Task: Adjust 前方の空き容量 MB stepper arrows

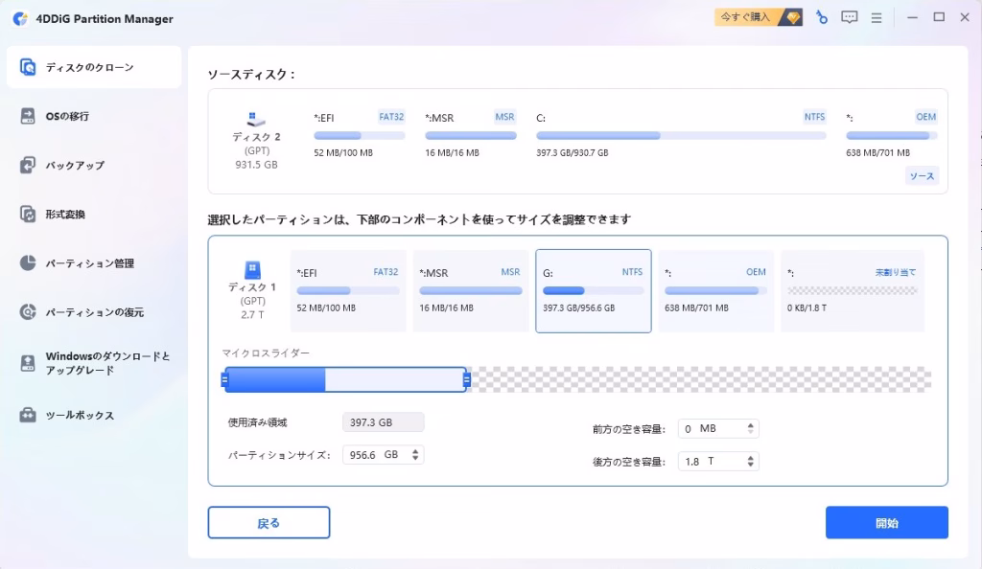Action: [750, 428]
